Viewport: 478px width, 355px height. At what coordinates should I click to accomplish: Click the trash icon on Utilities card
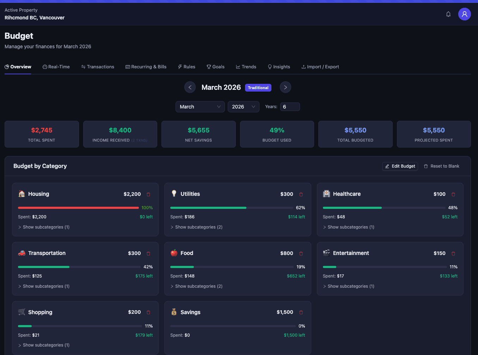[301, 194]
